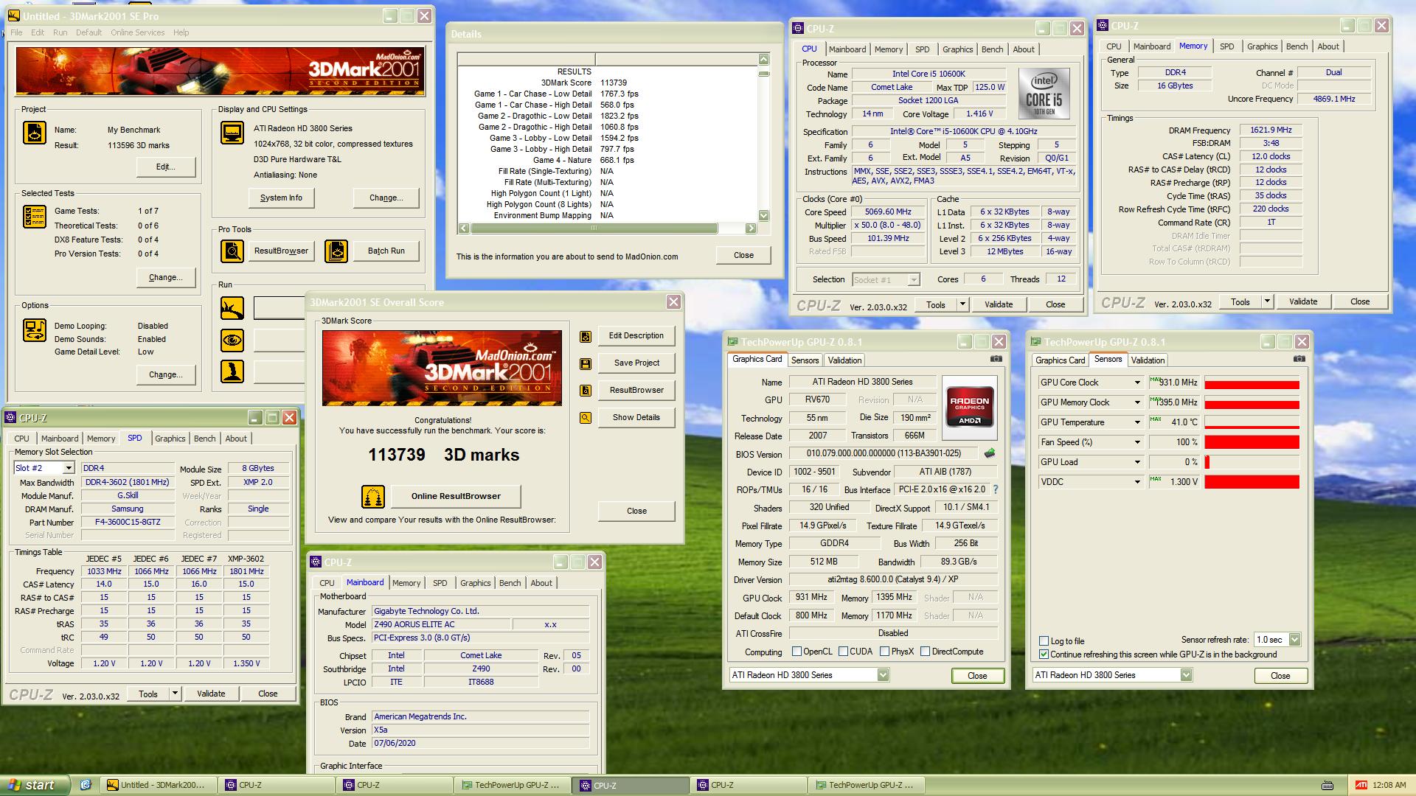Click the Intel Core i5 logo in CPU-Z
The image size is (1416, 796).
point(1044,94)
